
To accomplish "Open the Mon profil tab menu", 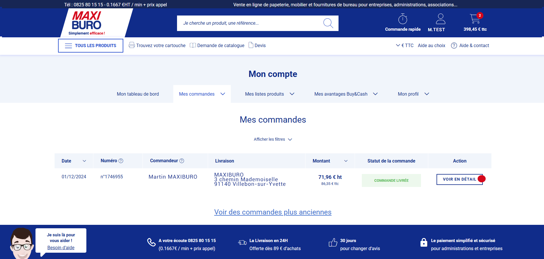I will tap(413, 94).
